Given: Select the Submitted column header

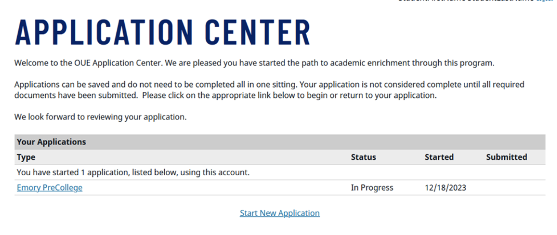Looking at the screenshot, I should (506, 157).
